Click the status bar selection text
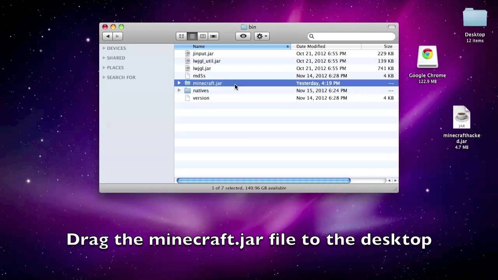The image size is (498, 280). click(x=249, y=188)
